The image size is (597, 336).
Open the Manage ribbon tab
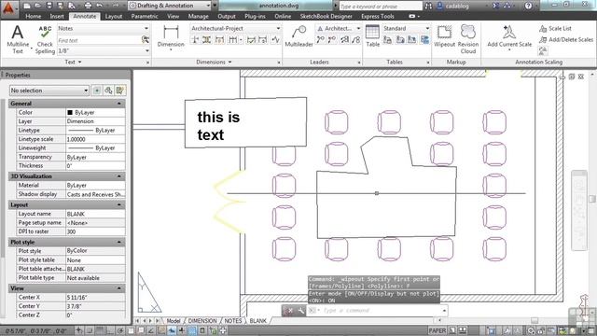(x=198, y=16)
